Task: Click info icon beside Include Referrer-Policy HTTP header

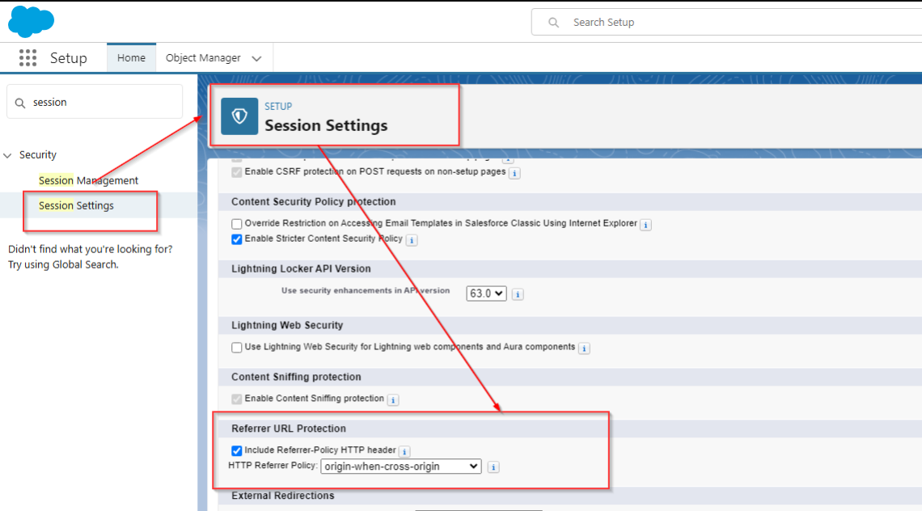Action: click(404, 452)
